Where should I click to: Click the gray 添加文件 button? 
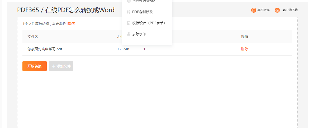point(61,66)
